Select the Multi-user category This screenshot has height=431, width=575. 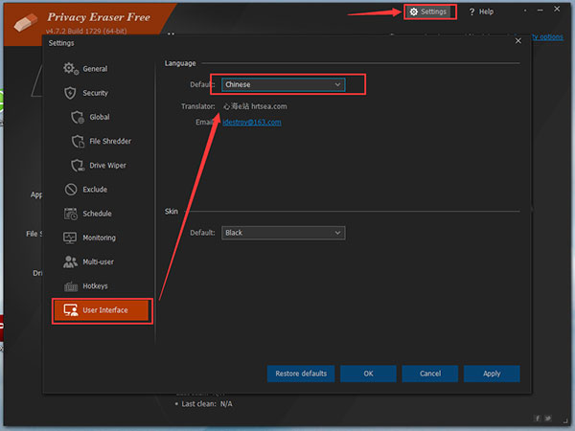(x=98, y=261)
